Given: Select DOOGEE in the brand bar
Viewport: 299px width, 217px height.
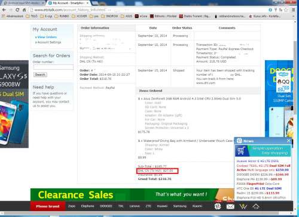Looking at the screenshot, I should click(106, 206).
